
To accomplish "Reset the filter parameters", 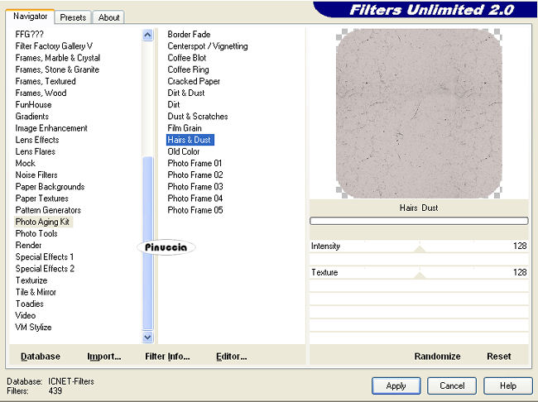I will click(498, 357).
